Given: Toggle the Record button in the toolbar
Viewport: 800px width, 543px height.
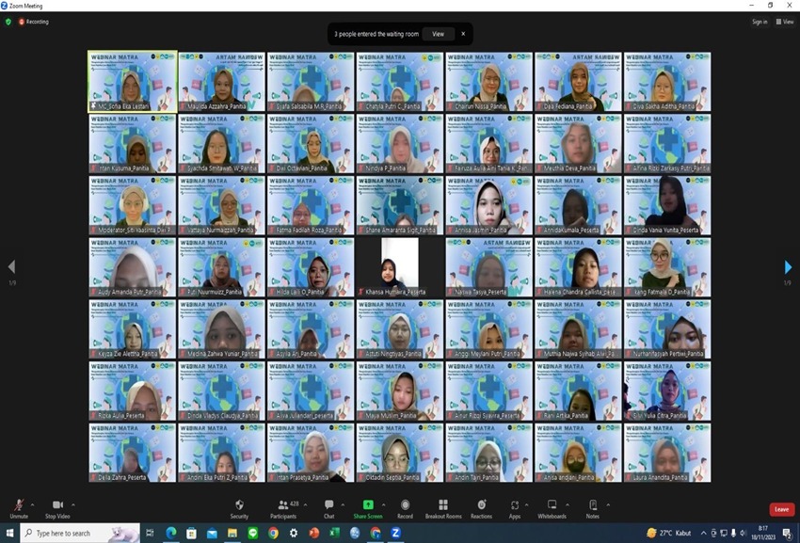Looking at the screenshot, I should click(405, 507).
